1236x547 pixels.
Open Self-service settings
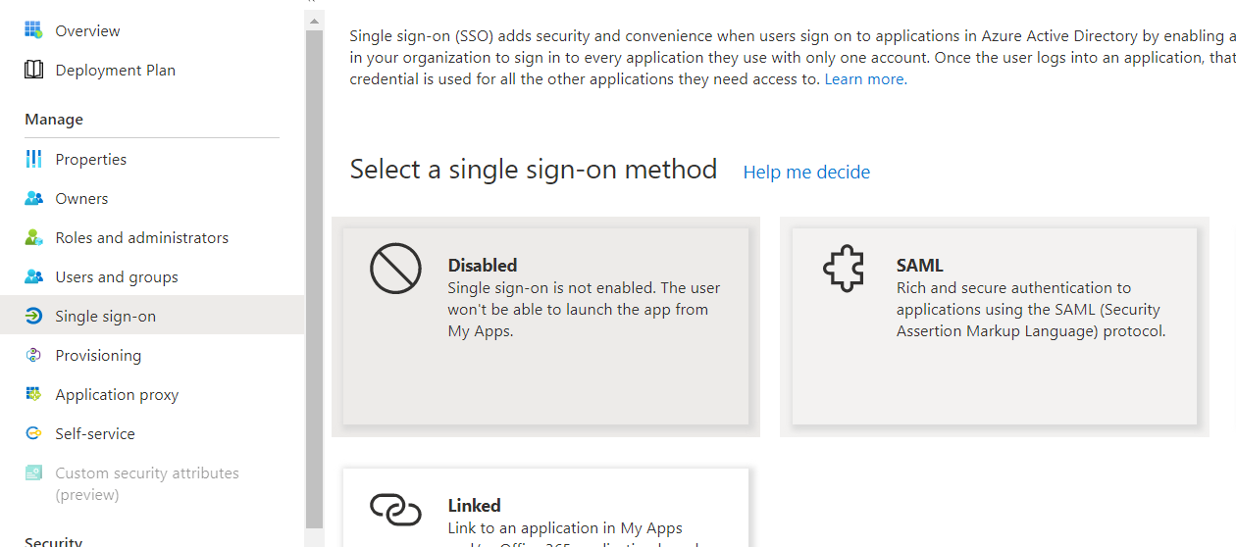(152, 433)
